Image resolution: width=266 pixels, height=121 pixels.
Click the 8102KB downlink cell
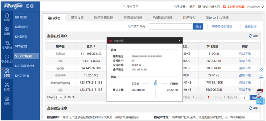coord(214,54)
